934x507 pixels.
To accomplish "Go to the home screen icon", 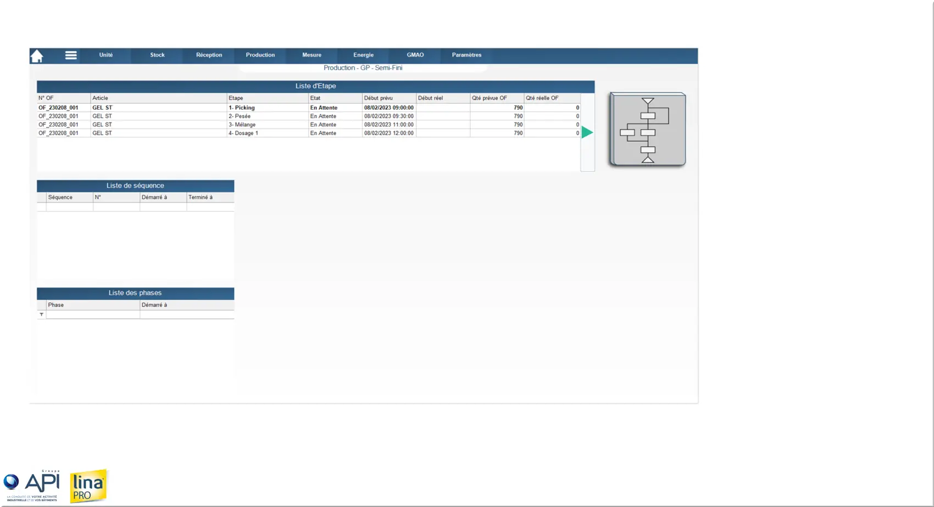I will click(37, 56).
